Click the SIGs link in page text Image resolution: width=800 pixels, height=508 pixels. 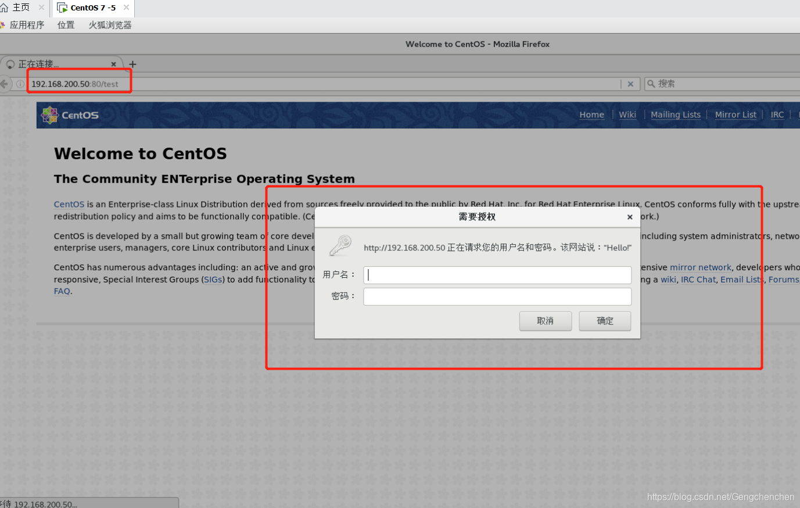(213, 280)
